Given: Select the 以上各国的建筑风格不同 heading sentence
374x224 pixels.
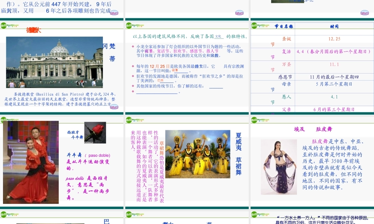Looking at the screenshot, I should point(190,37).
